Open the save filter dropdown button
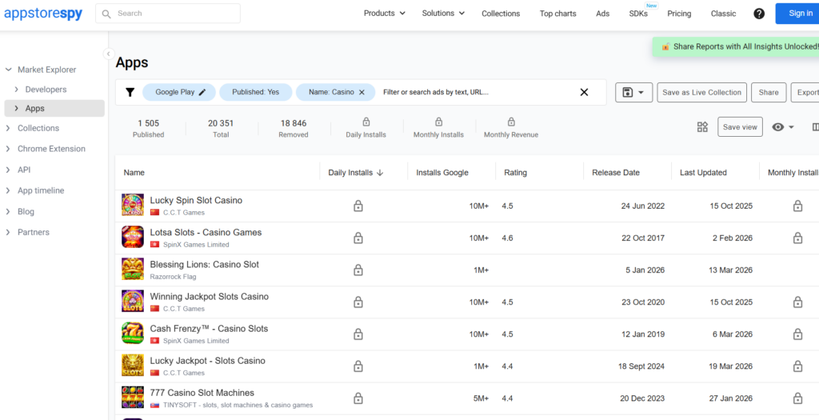Screen dimensions: 819x420 (x=634, y=93)
